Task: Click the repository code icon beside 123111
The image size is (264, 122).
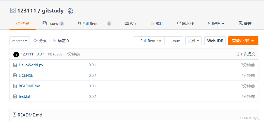Action: [x=13, y=11]
